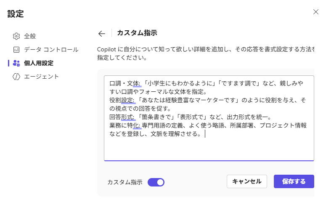The image size is (326, 213).
Task: Turn off the カスタム指示 toggle switch
Action: coord(156,182)
